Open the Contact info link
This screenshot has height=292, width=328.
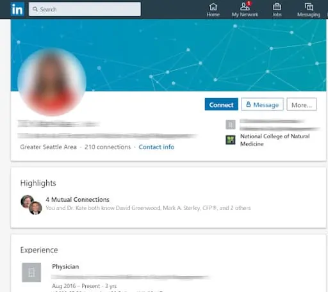(x=156, y=147)
